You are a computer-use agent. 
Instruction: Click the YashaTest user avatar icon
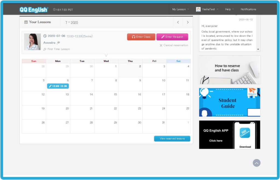click(198, 9)
